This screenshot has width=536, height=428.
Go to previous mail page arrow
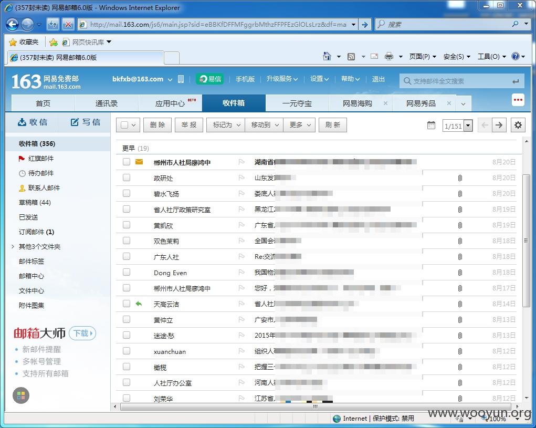[485, 125]
